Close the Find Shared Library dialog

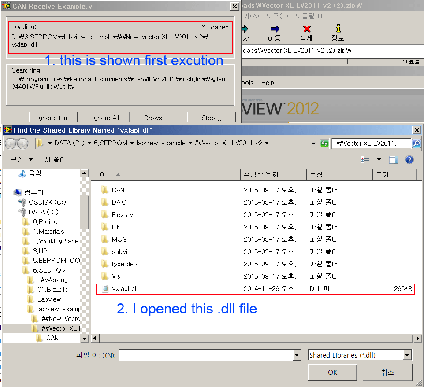pyautogui.click(x=417, y=130)
